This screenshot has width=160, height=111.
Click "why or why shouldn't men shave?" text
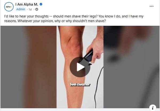pyautogui.click(x=80, y=21)
